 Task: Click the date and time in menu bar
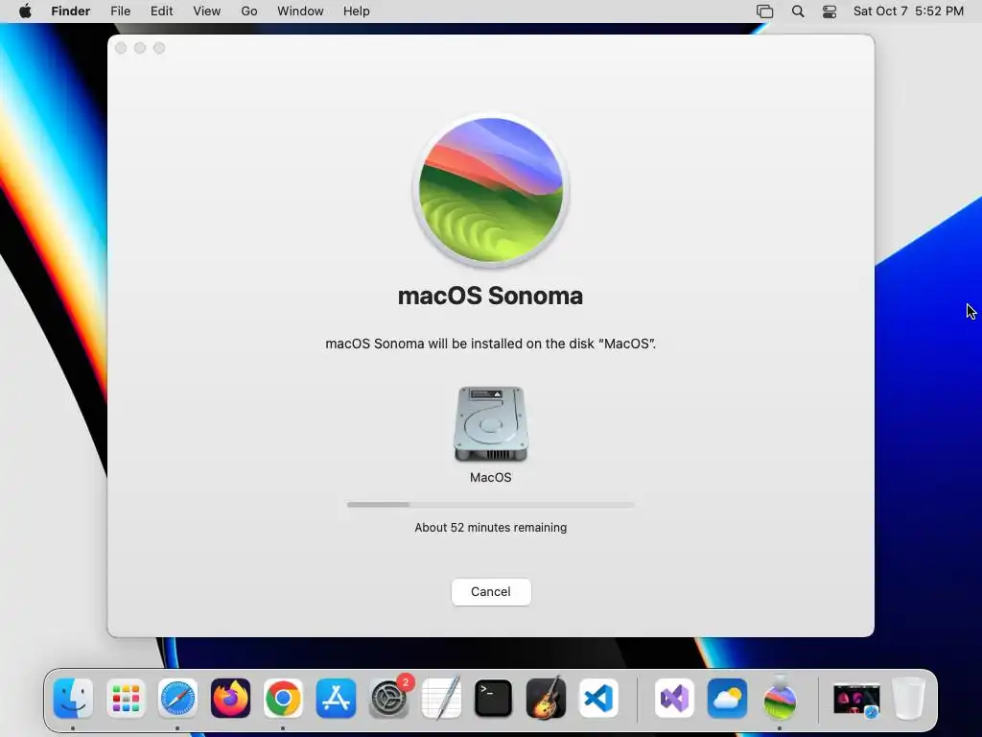(x=908, y=12)
